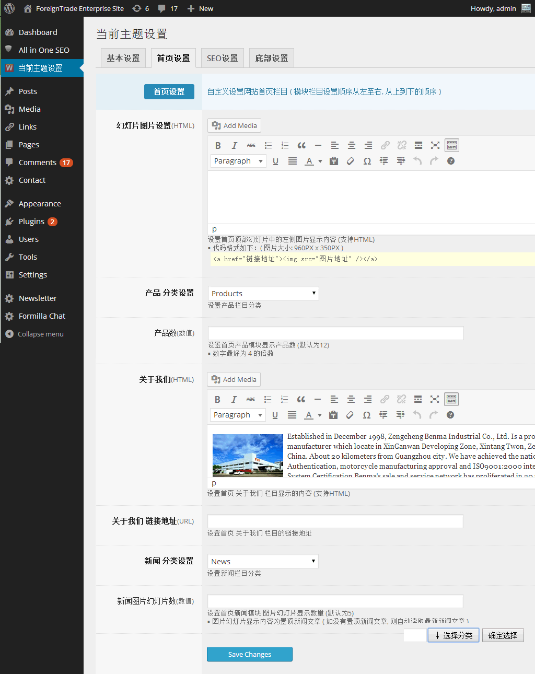Paste as text in slideshow editor

pyautogui.click(x=334, y=161)
